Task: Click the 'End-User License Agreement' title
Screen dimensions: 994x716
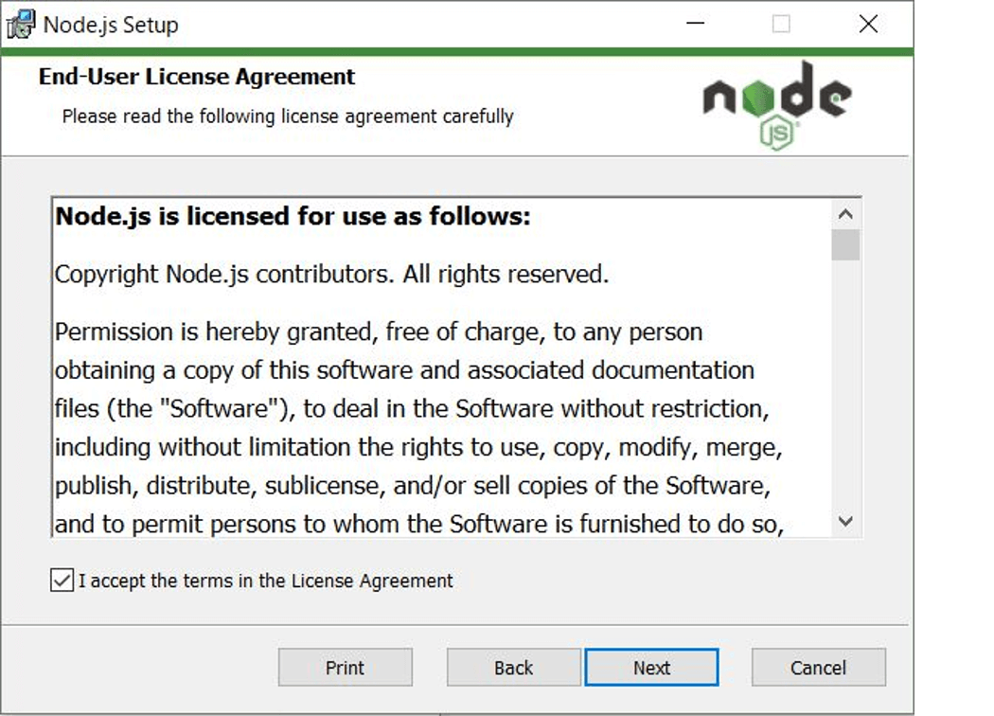Action: [197, 76]
